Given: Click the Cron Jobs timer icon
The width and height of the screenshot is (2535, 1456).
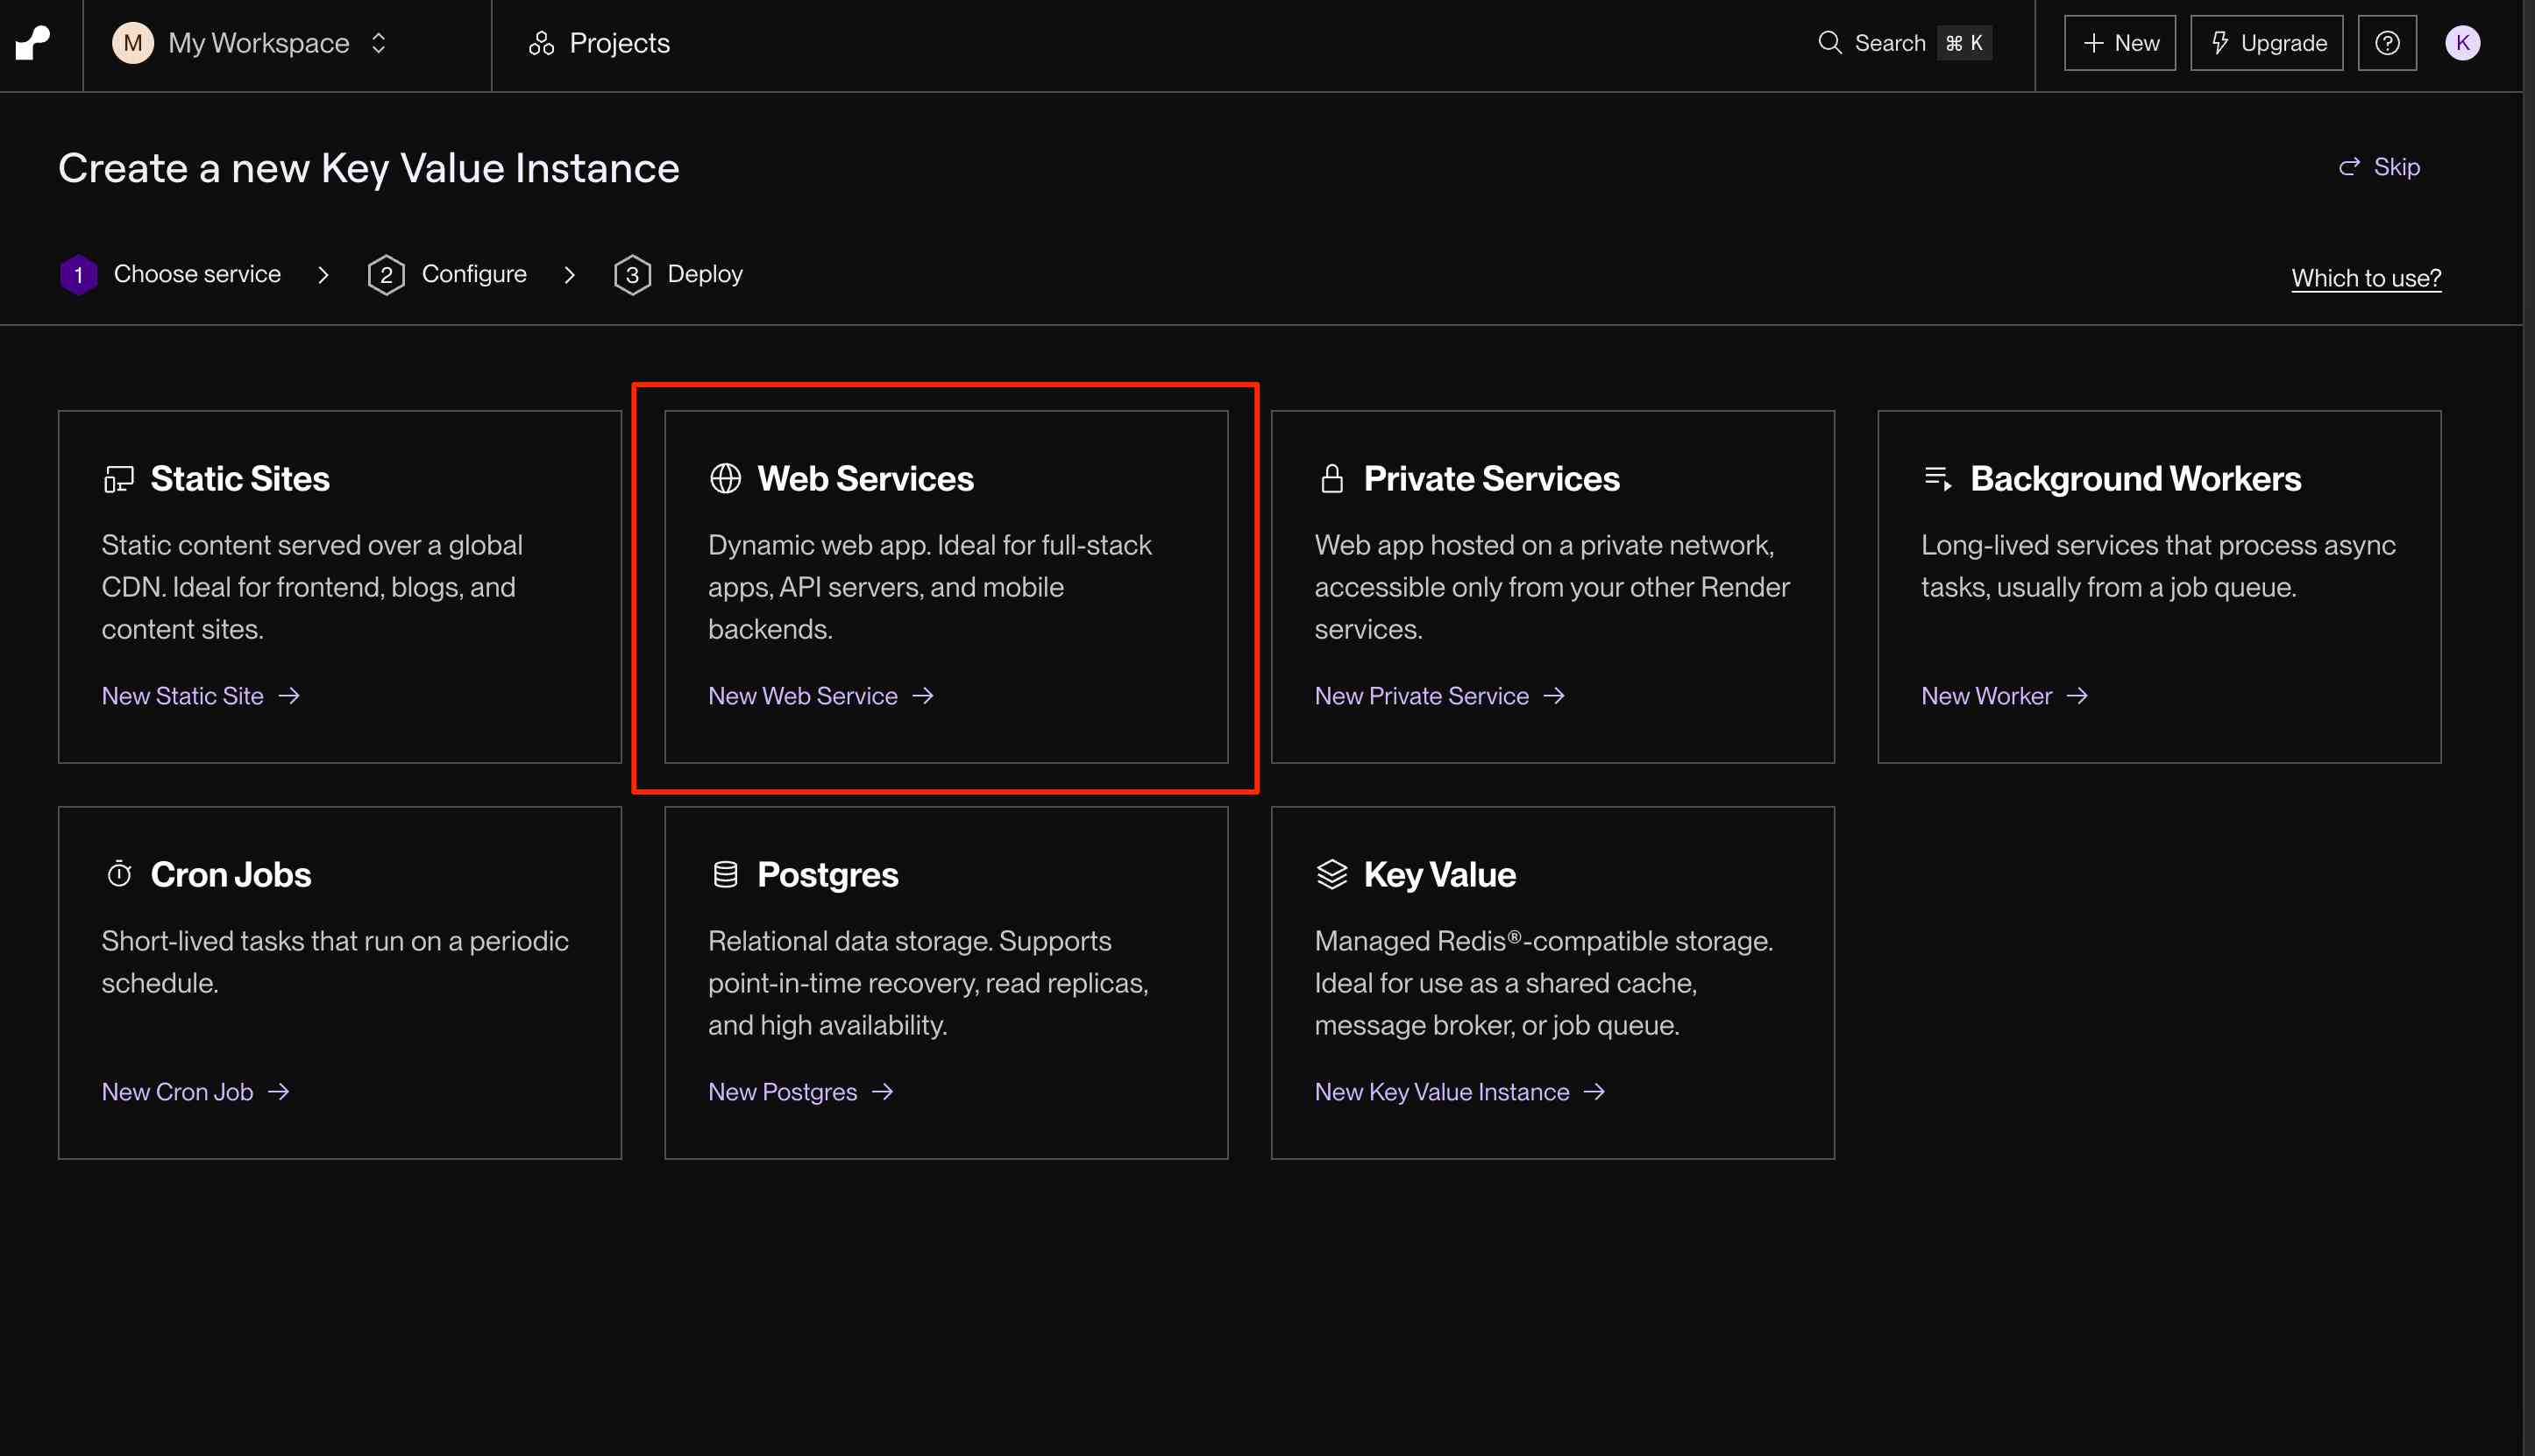Looking at the screenshot, I should pos(119,875).
